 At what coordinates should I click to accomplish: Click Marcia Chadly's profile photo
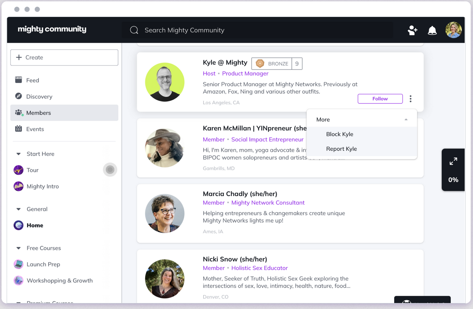click(165, 213)
